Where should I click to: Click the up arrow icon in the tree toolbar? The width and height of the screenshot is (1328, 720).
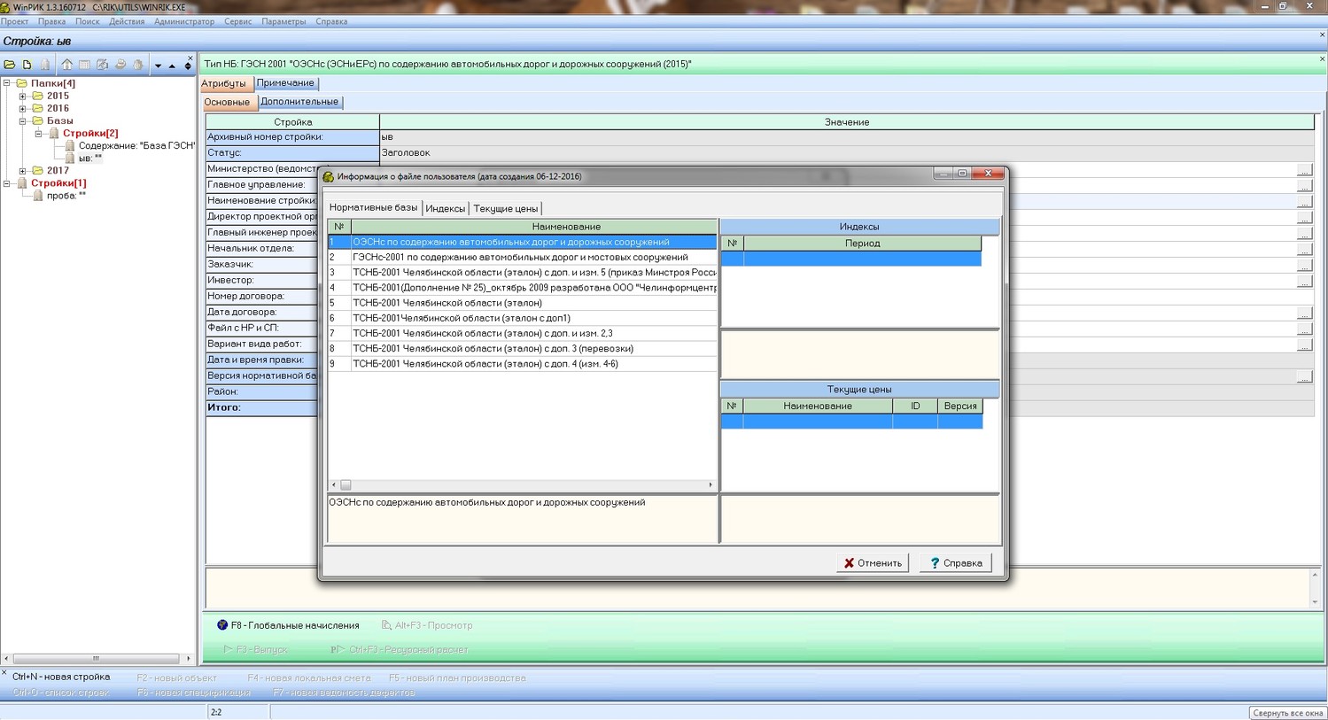172,66
